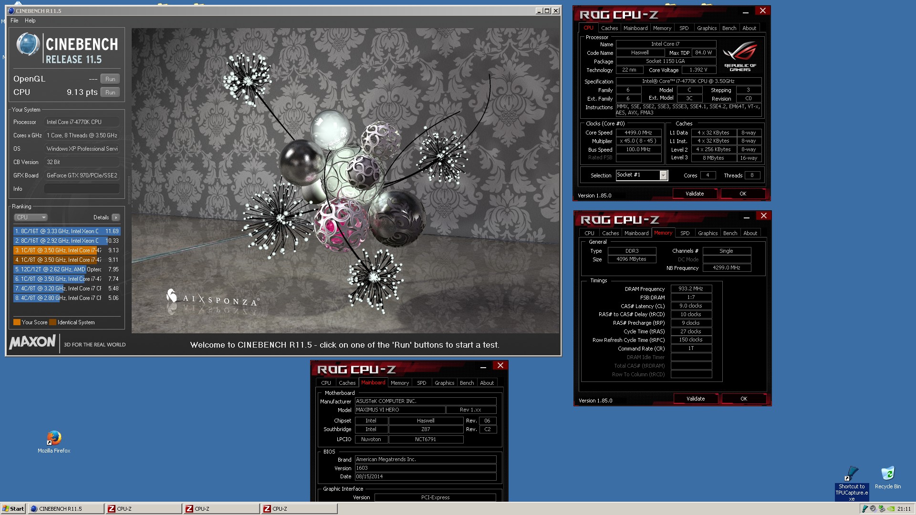Viewport: 916px width, 515px height.
Task: Run the CPU benchmark
Action: (110, 93)
